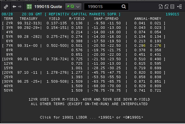Select the 15YR term row label
Screen dimensions: 185x124
pos(8,68)
